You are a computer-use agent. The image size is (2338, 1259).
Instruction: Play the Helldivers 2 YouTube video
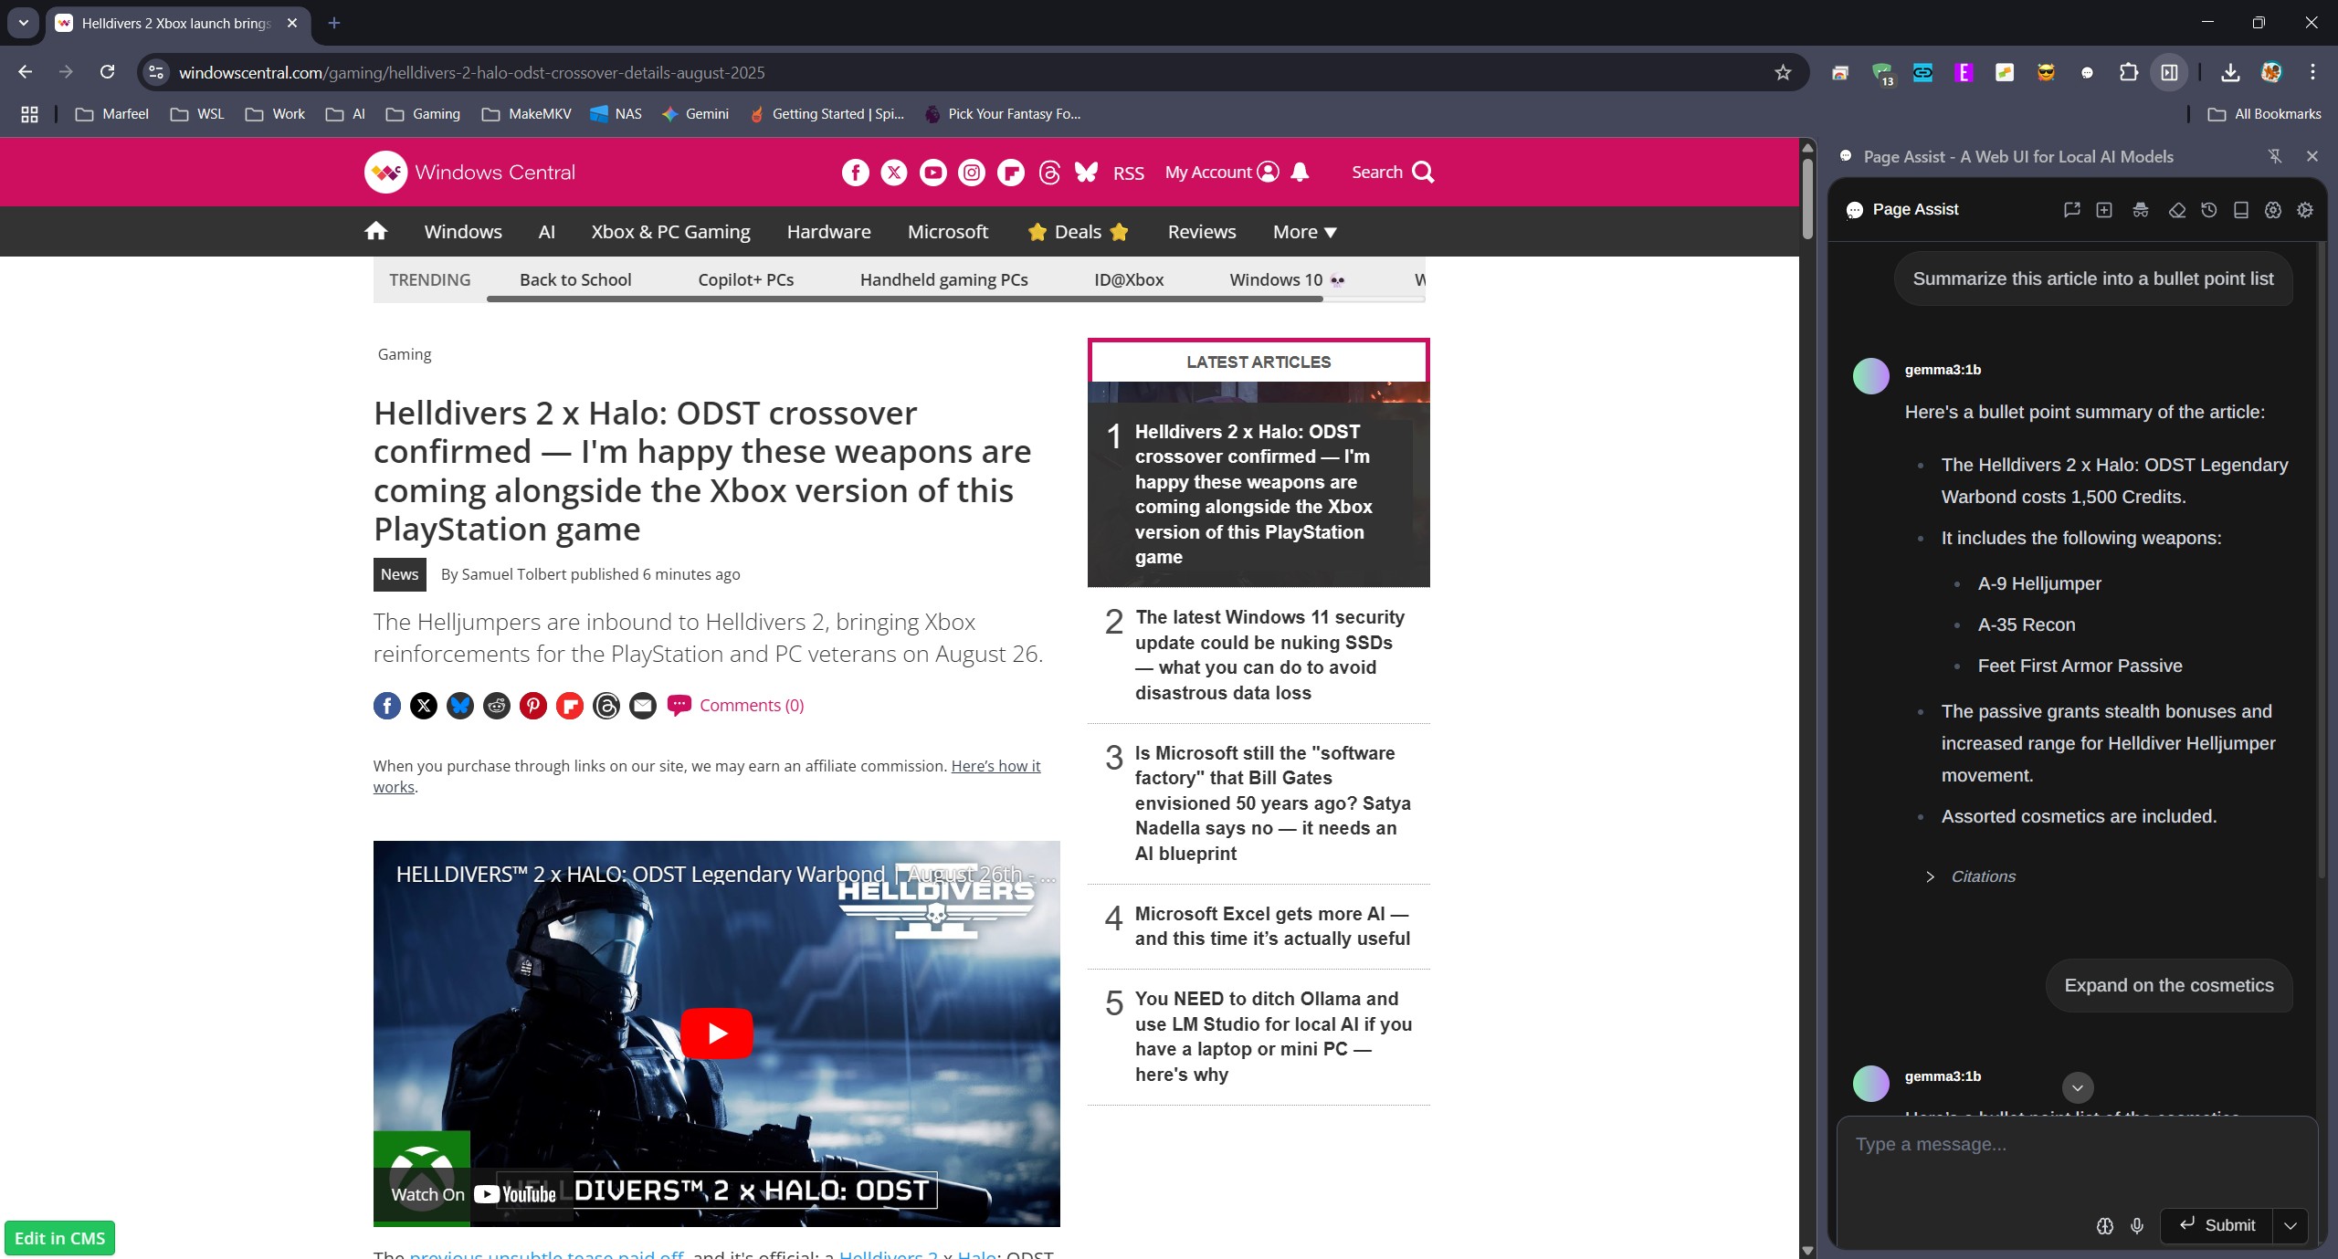point(716,1033)
